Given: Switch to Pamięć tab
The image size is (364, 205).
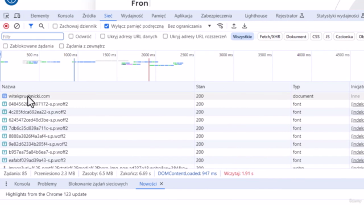Looking at the screenshot, I should pyautogui.click(x=159, y=16).
